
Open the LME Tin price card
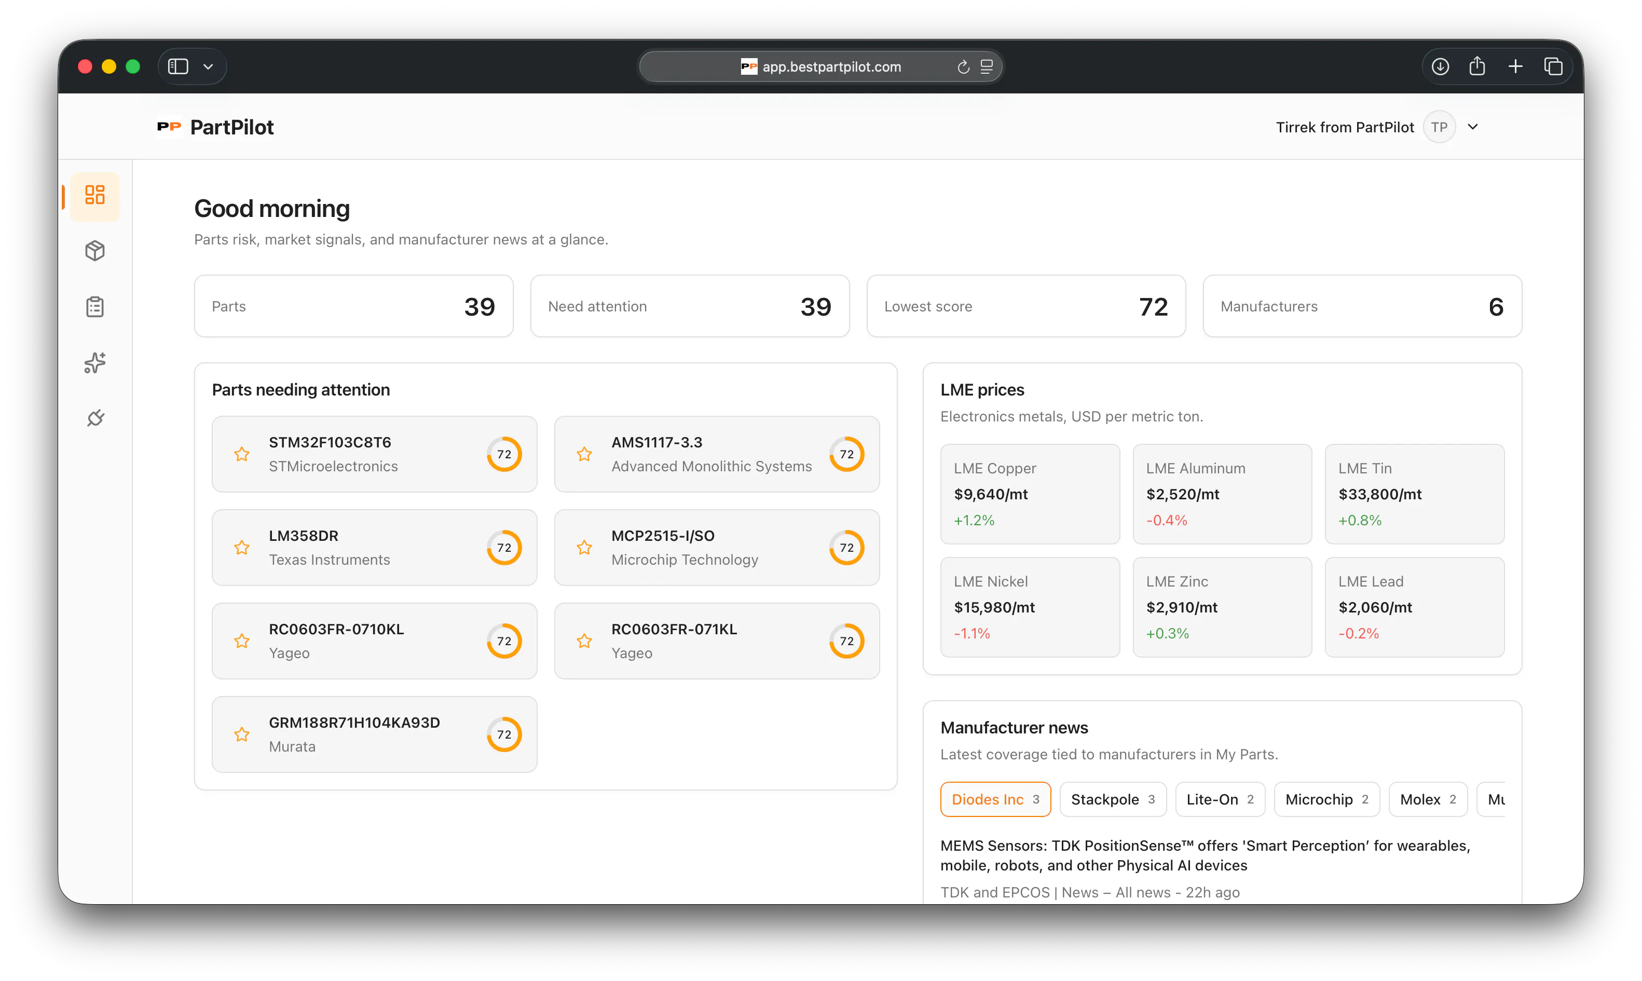(1414, 494)
